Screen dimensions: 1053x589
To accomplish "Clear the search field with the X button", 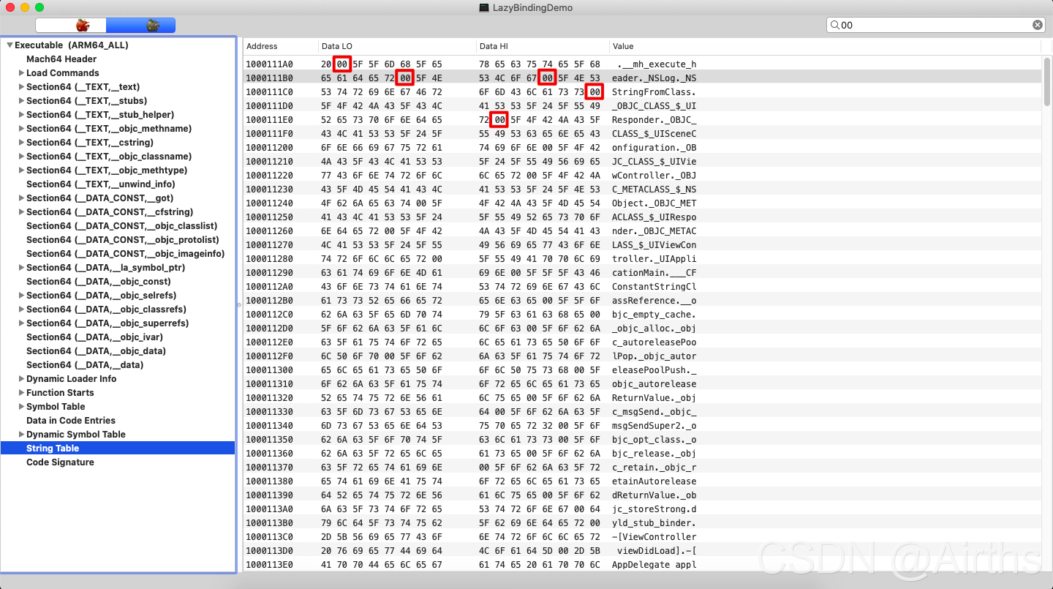I will click(1038, 25).
